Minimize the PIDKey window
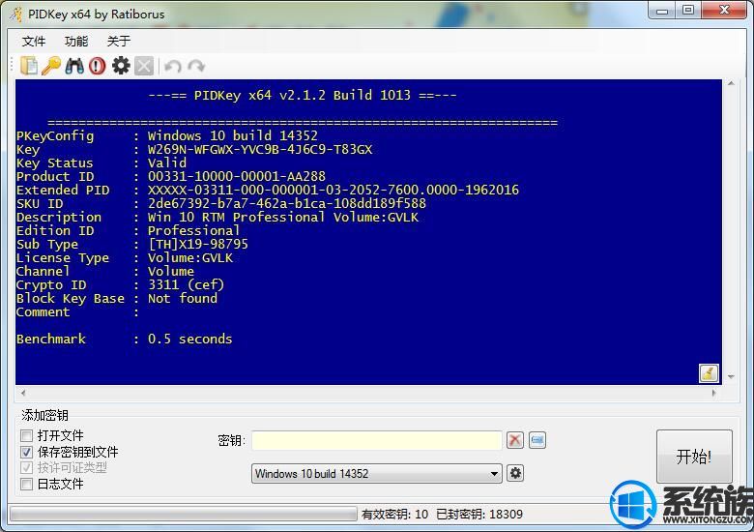 tap(662, 11)
